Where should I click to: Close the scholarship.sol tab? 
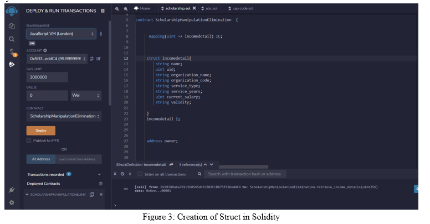click(194, 8)
